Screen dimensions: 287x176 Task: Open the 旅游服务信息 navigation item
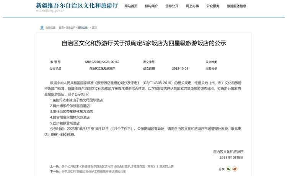pos(236,6)
